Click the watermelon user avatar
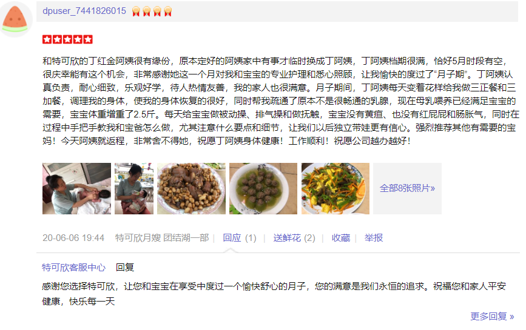The height and width of the screenshot is (330, 526). pos(15,19)
